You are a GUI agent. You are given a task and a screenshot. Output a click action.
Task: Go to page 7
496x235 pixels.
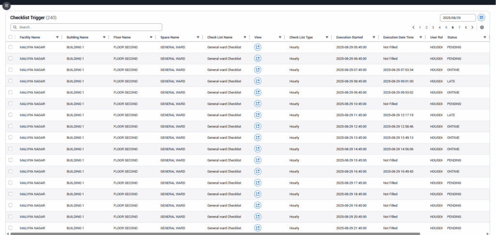(x=459, y=28)
